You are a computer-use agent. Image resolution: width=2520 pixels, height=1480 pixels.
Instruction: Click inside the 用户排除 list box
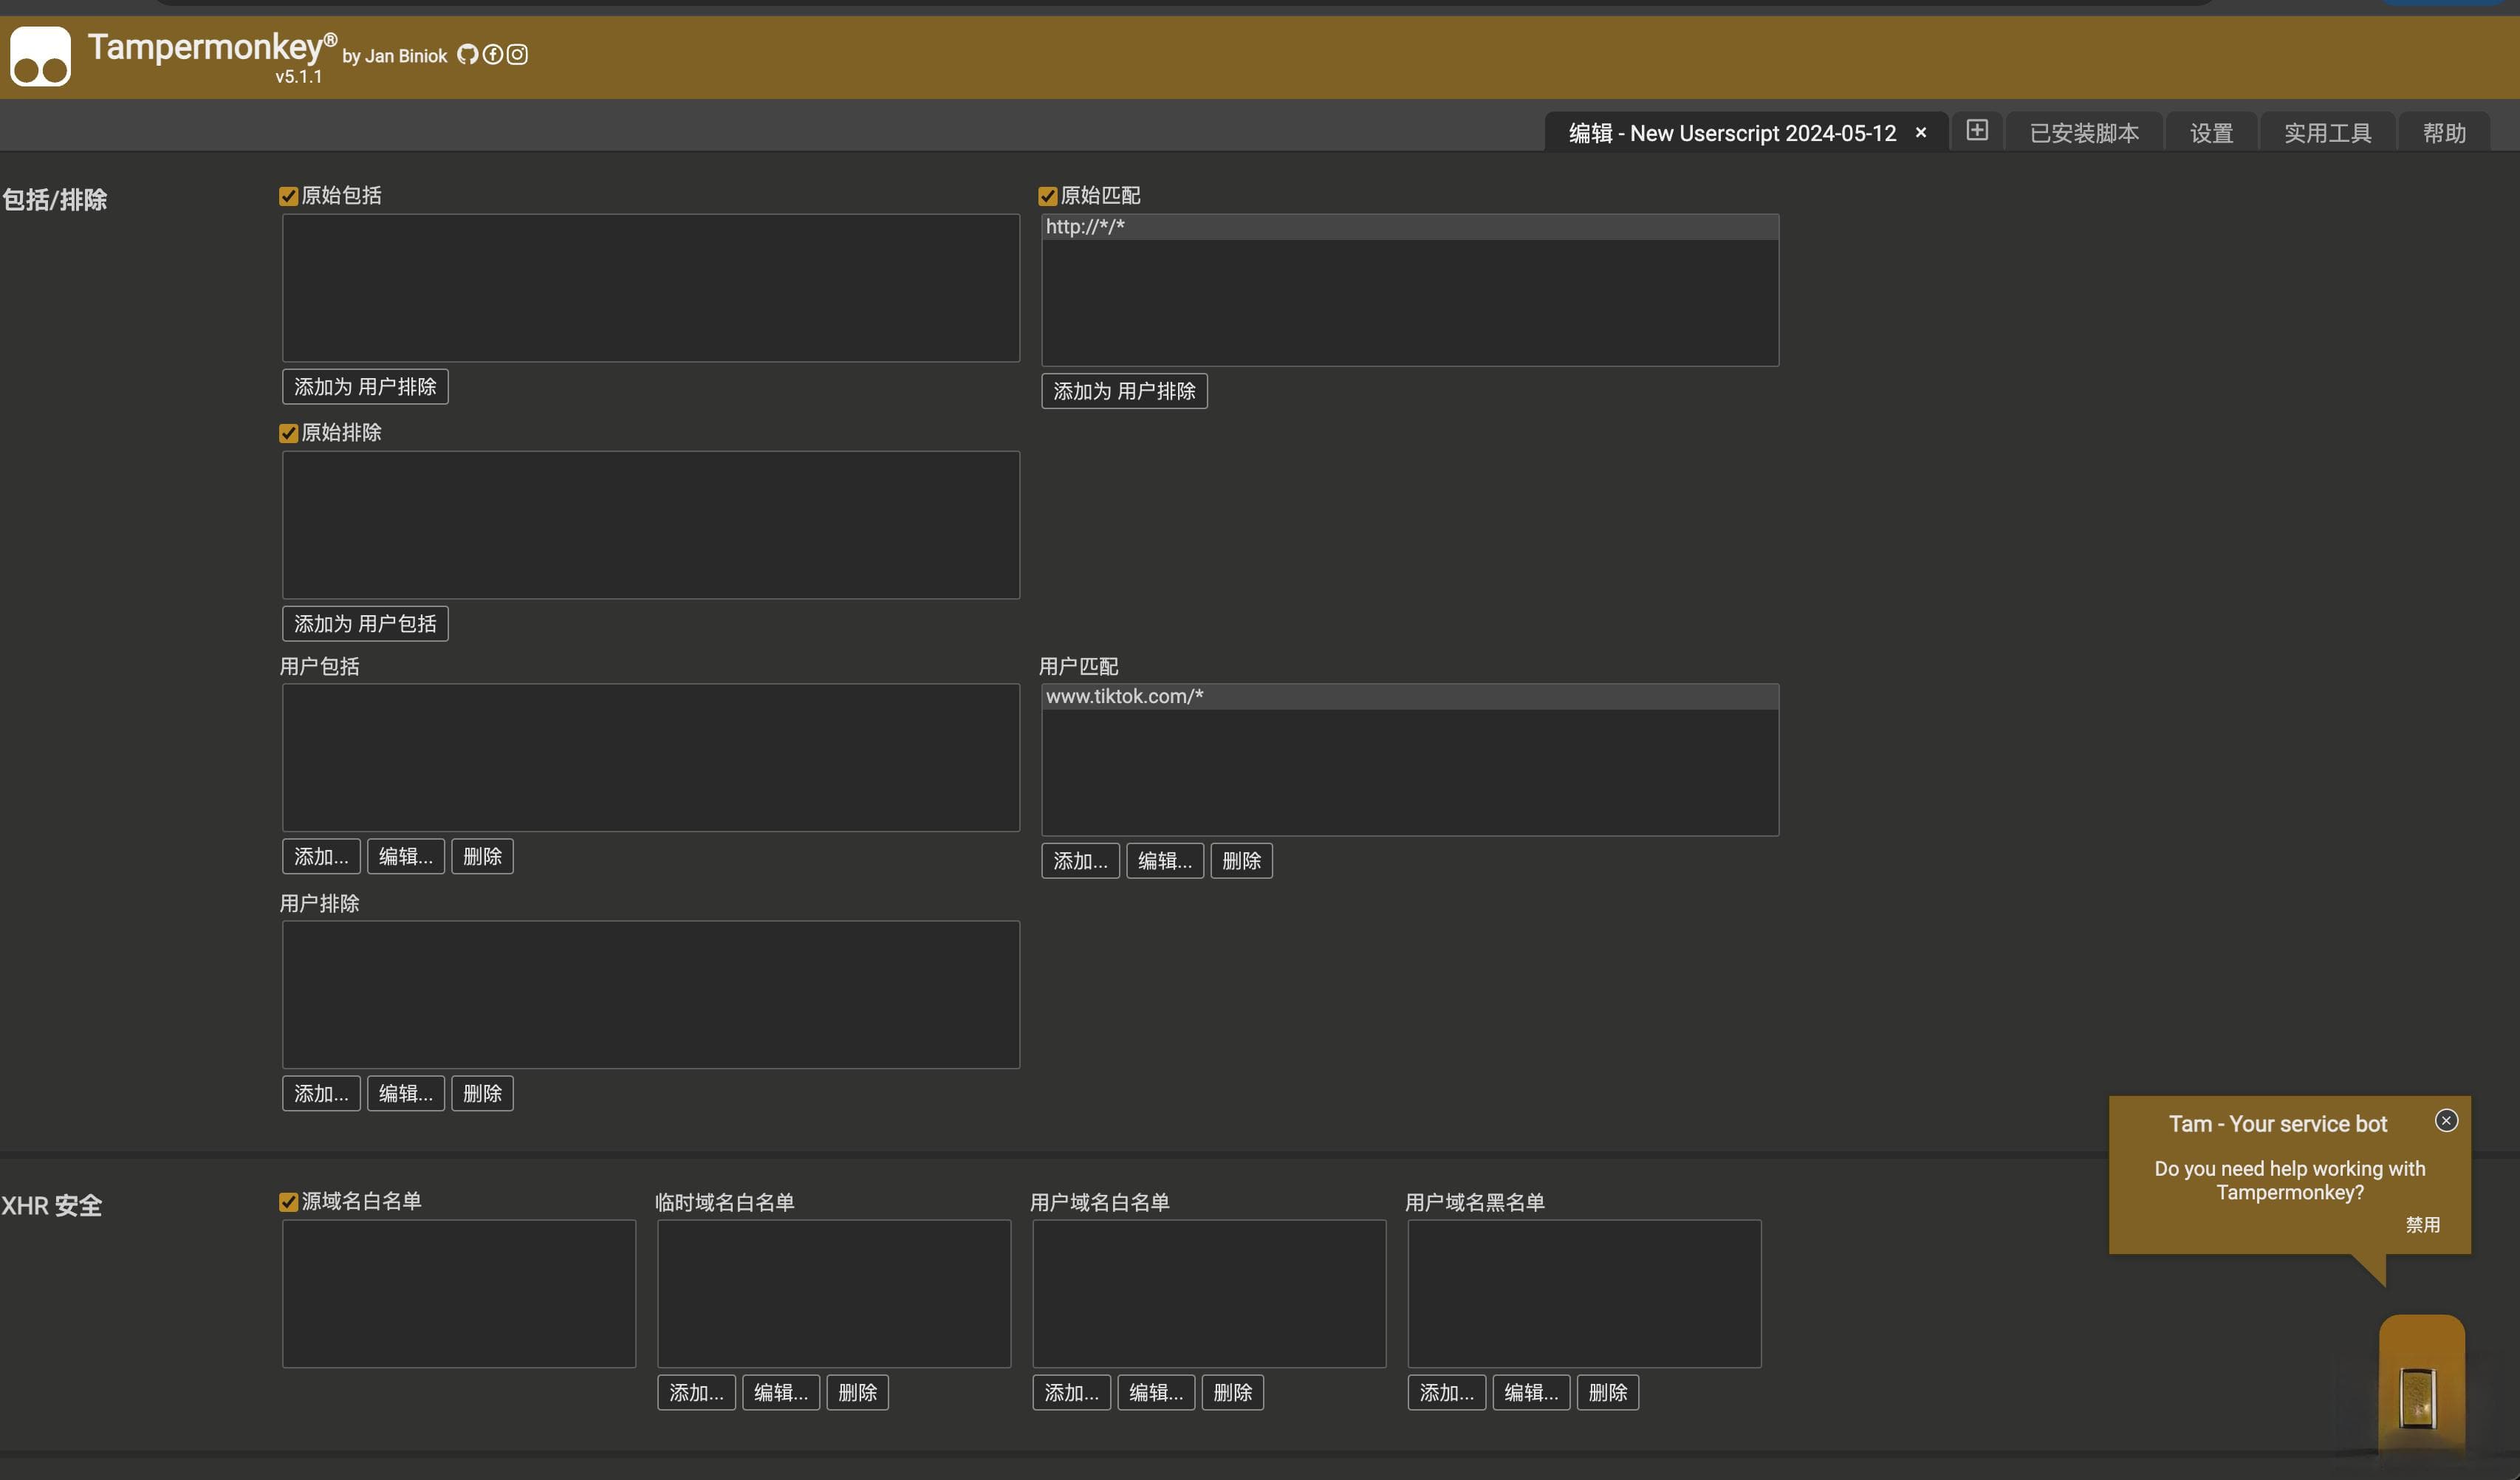pyautogui.click(x=651, y=995)
